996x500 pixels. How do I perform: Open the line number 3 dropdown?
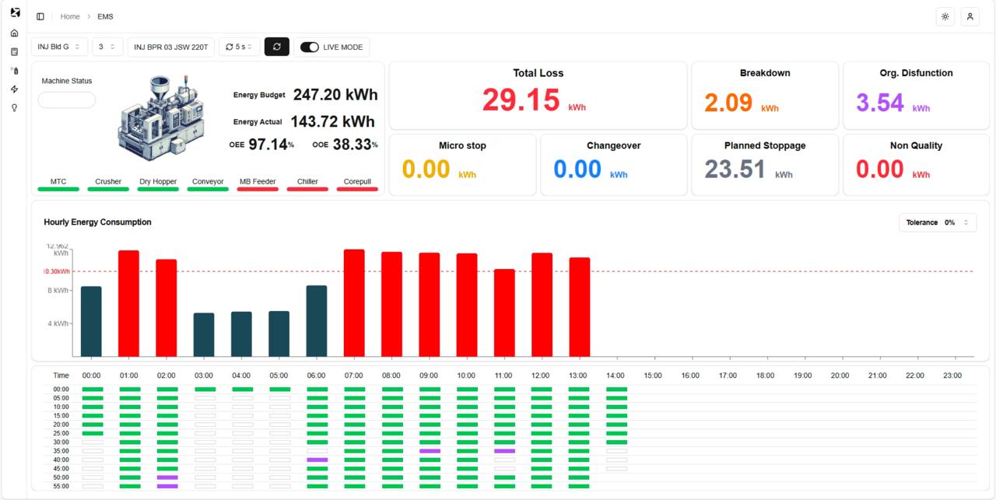[108, 47]
